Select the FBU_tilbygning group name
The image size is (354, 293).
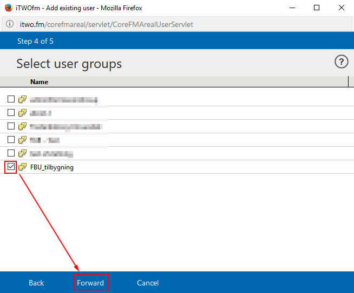(x=52, y=167)
